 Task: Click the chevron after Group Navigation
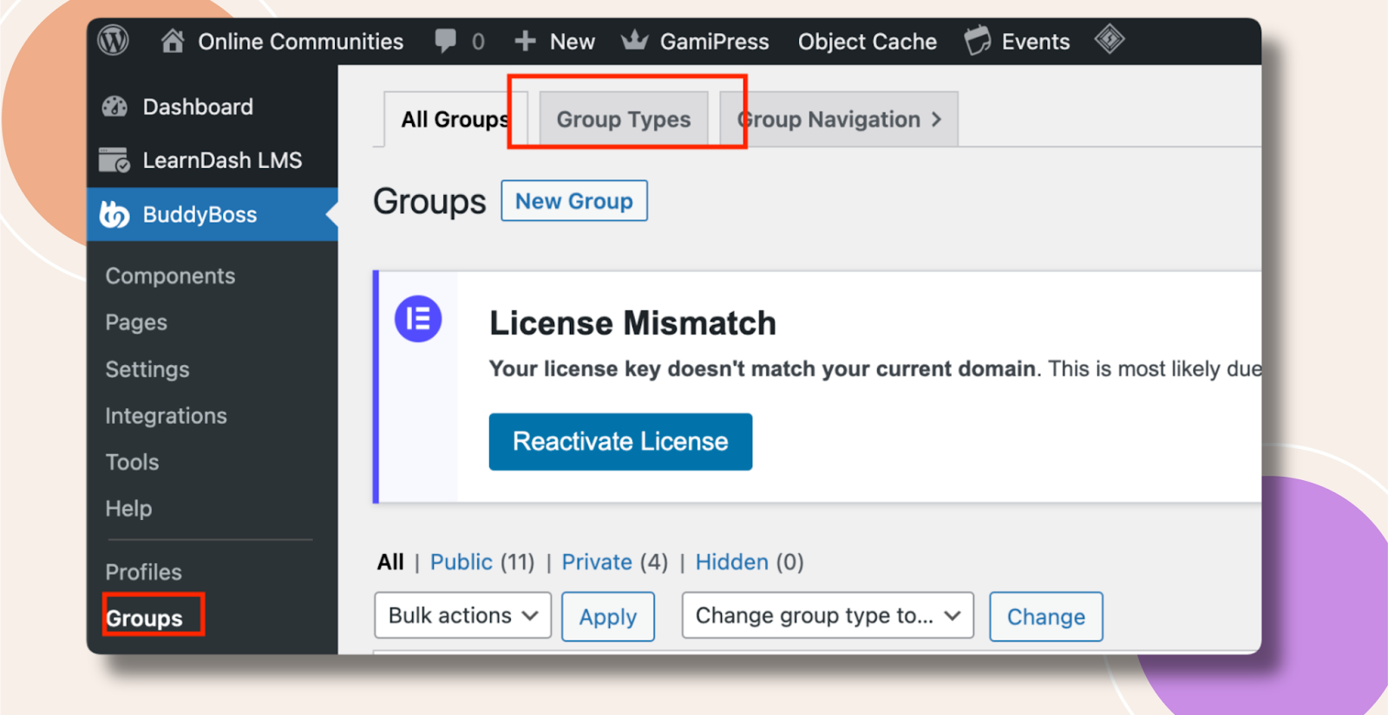(x=936, y=120)
